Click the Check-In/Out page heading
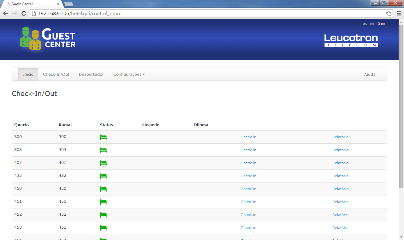This screenshot has height=240, width=404. click(34, 93)
